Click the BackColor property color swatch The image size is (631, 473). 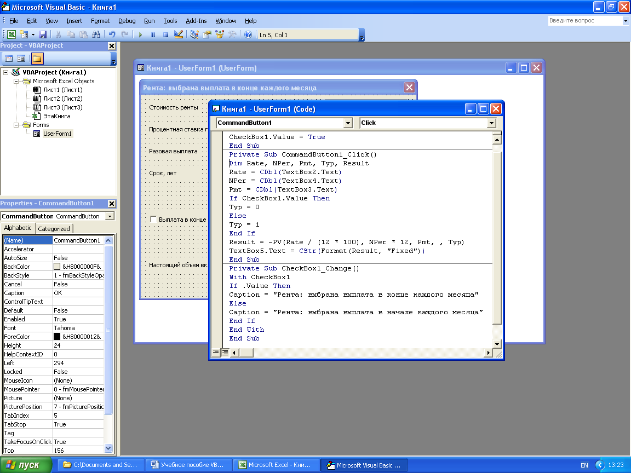tap(57, 267)
